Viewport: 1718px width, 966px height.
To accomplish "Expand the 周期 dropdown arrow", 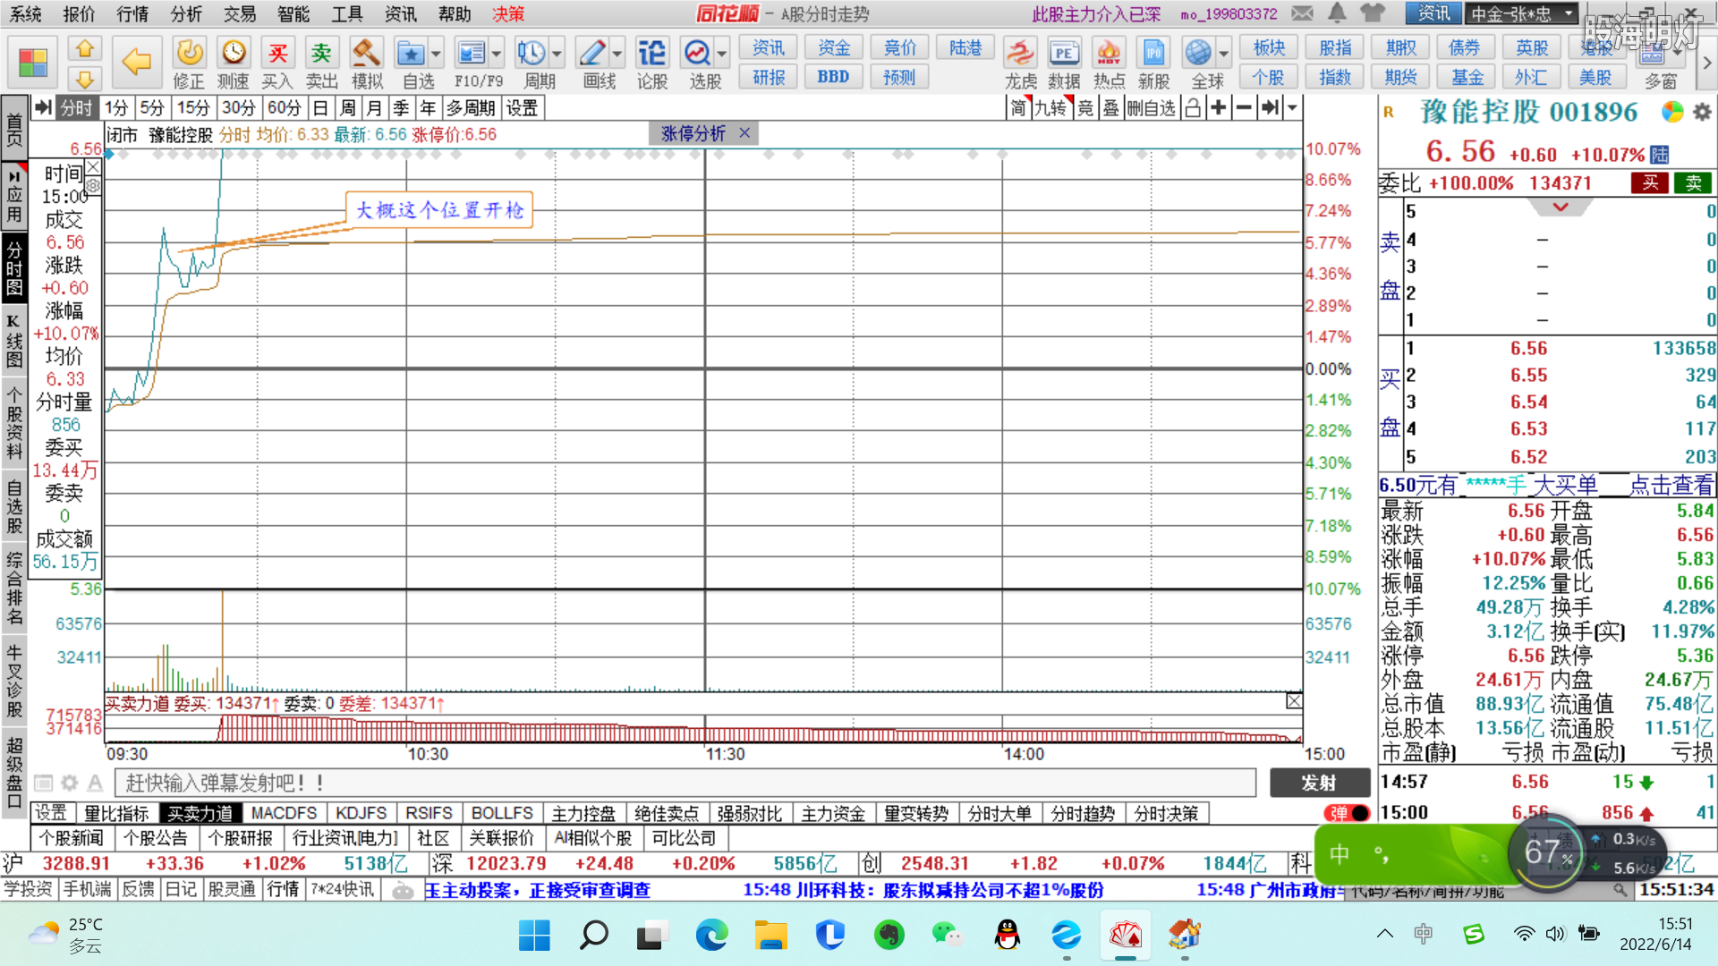I will (557, 53).
